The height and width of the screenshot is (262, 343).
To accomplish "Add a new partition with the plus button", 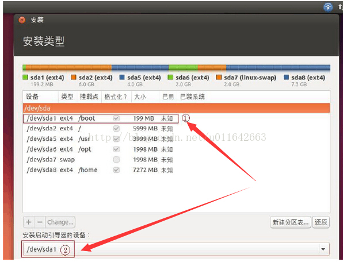I will pos(29,222).
